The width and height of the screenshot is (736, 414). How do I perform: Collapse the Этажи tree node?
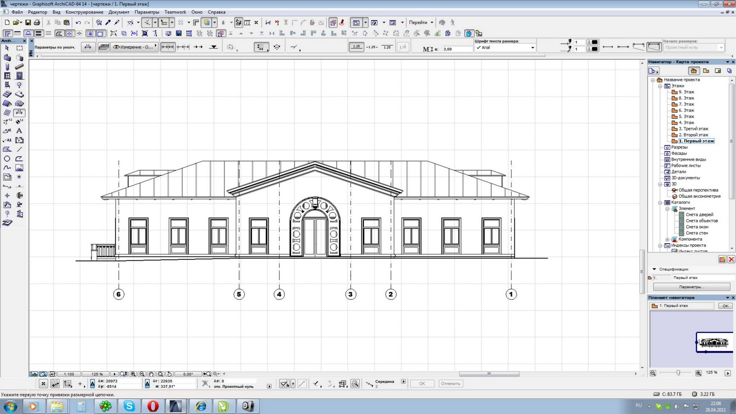click(660, 86)
